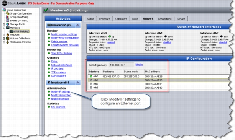Open the TCP counters link
235x140 pixels.
coord(58,72)
